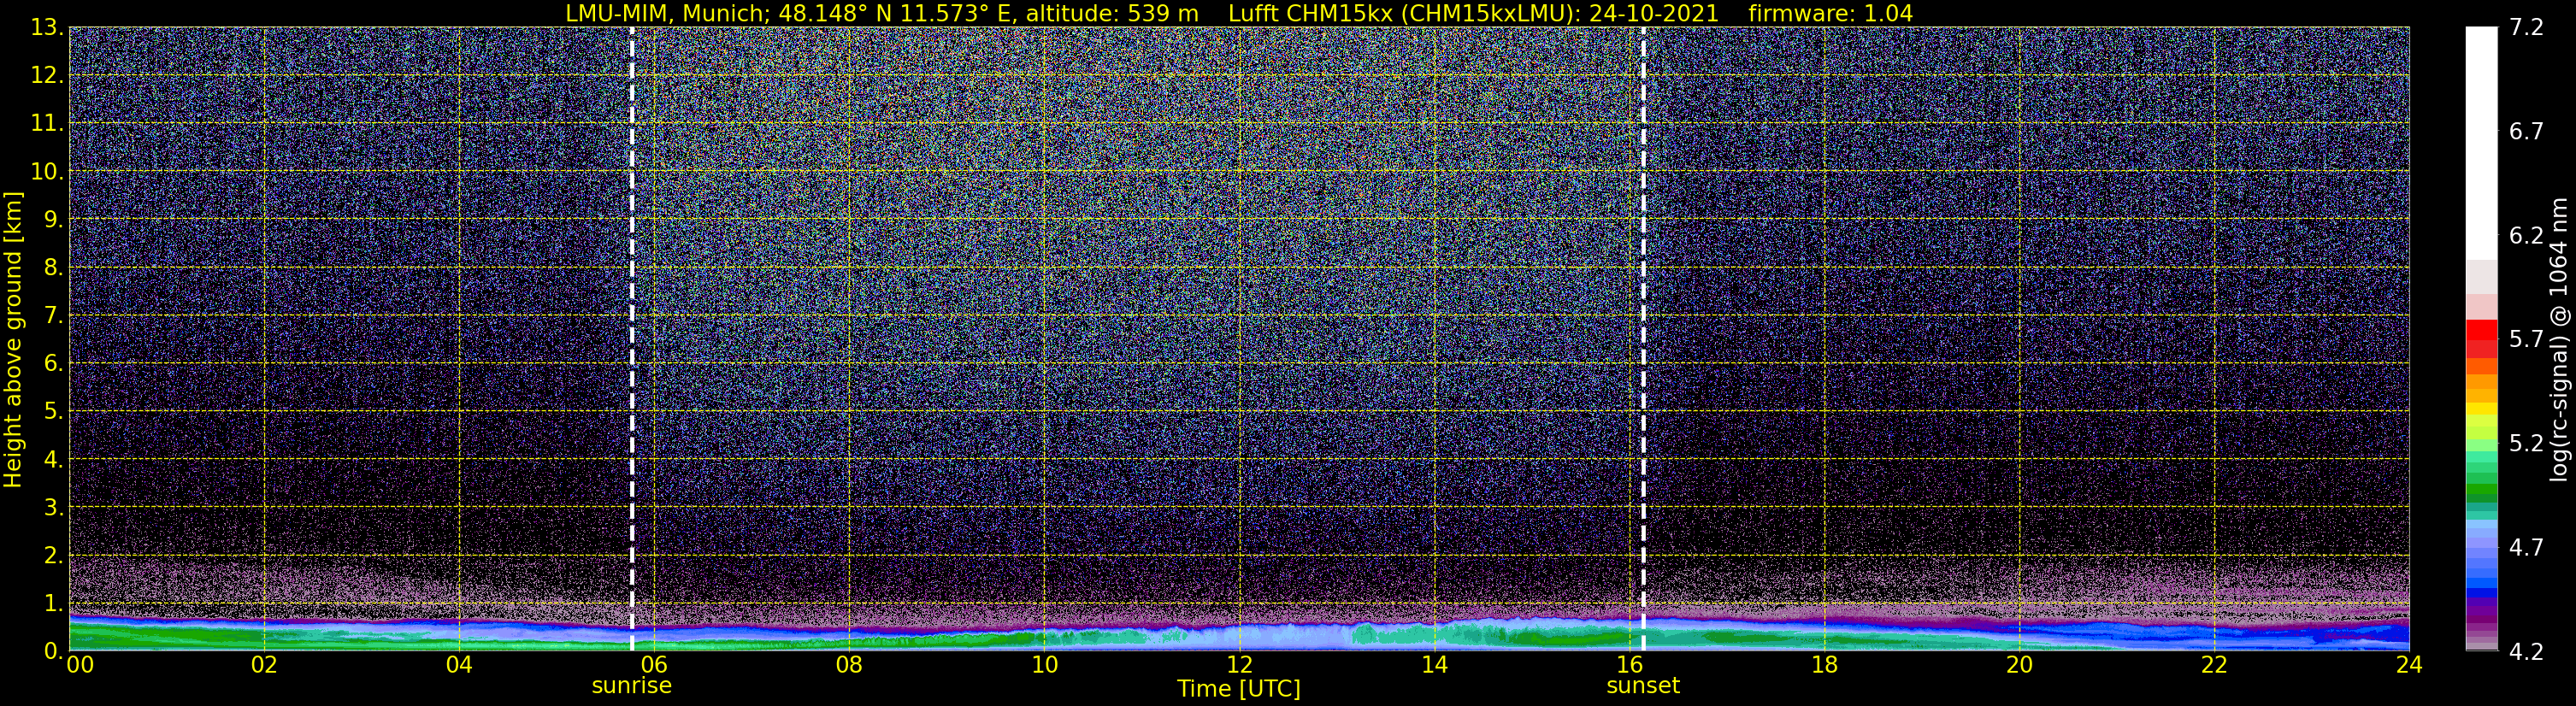Click the height axis tick label 4
This screenshot has height=706, width=2576.
point(52,460)
